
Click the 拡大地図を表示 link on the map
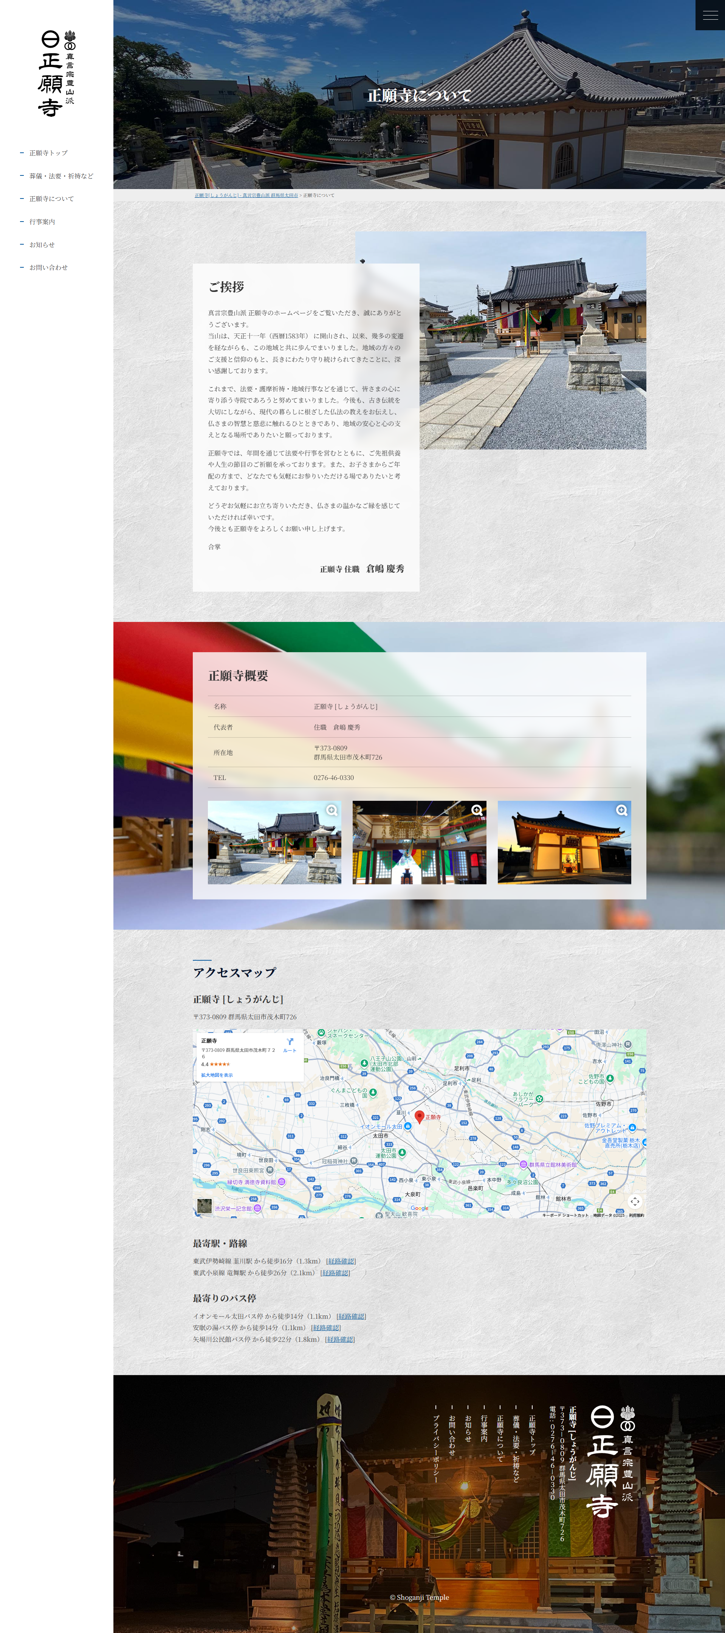[217, 1075]
